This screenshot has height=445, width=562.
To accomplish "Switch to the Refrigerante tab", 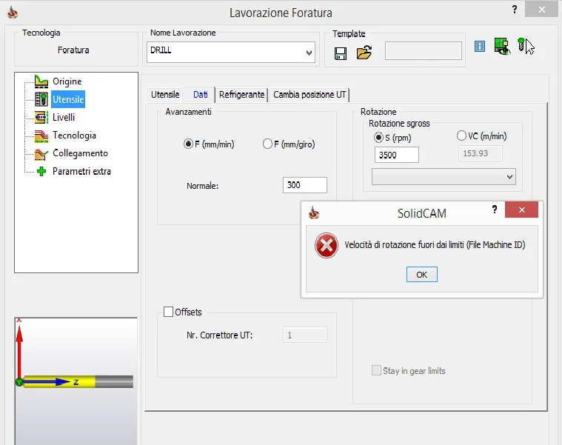I will click(x=241, y=95).
